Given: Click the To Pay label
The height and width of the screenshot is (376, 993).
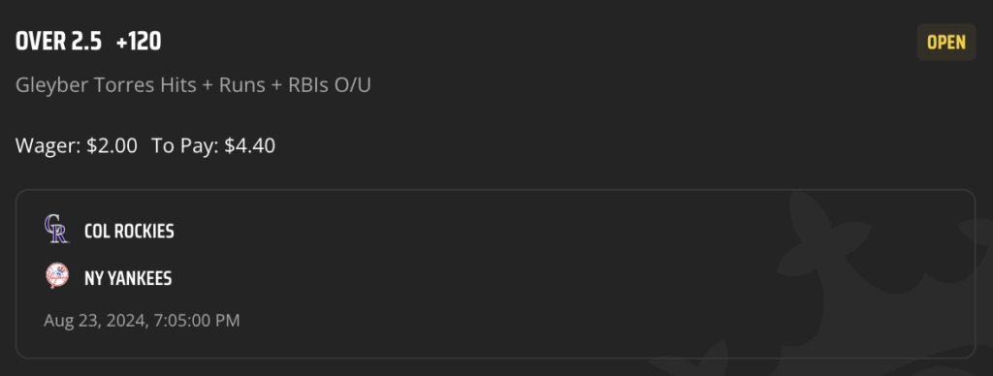Looking at the screenshot, I should 185,146.
